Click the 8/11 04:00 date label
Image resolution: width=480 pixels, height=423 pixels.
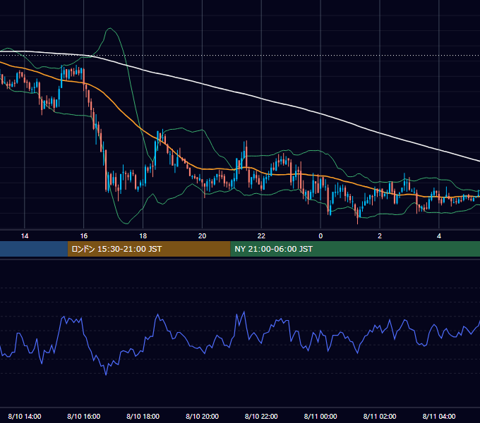[439, 416]
